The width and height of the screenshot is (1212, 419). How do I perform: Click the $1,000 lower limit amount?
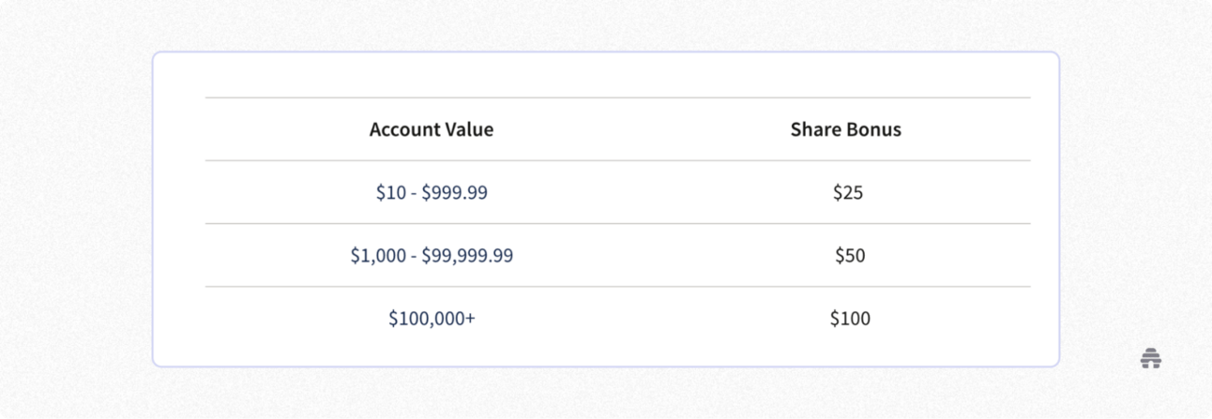click(x=378, y=255)
